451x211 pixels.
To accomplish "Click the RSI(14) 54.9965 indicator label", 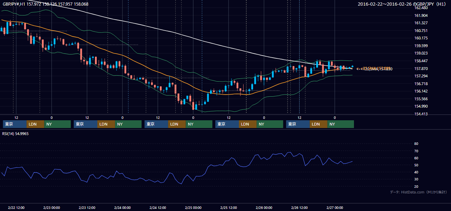I will pos(16,134).
